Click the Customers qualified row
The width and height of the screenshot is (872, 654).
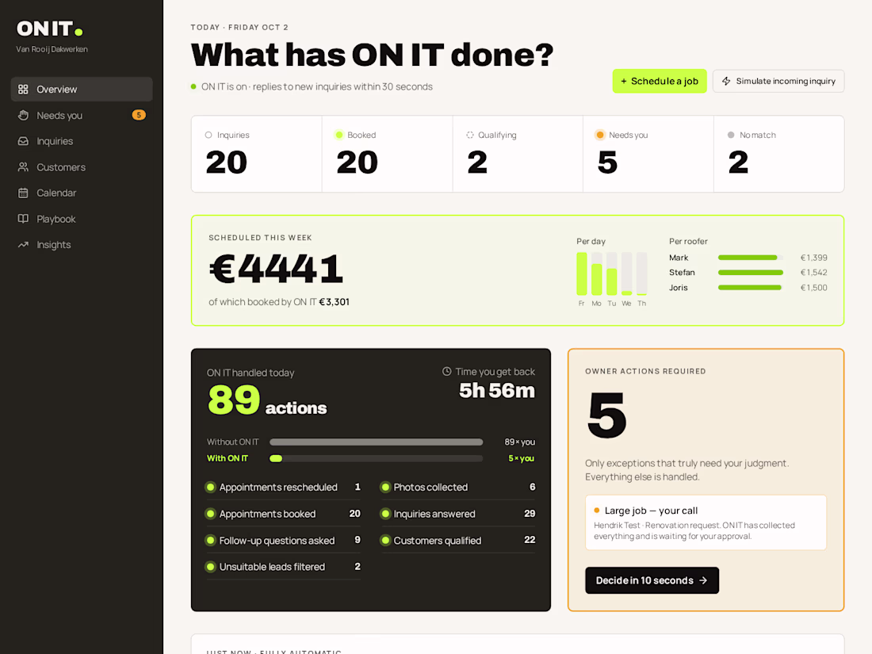[457, 540]
